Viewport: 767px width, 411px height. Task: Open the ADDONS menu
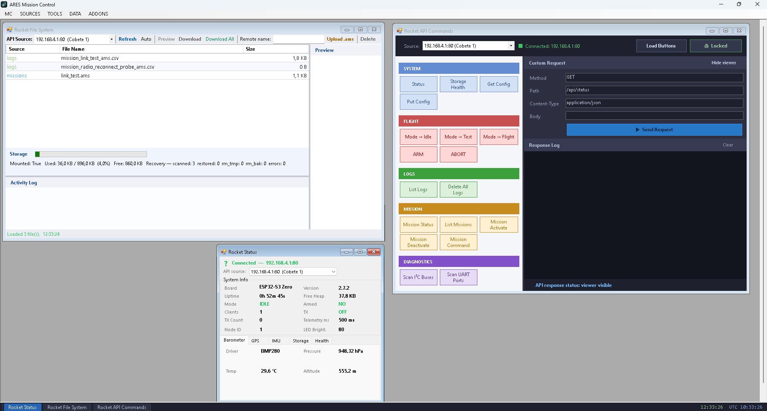[x=98, y=14]
